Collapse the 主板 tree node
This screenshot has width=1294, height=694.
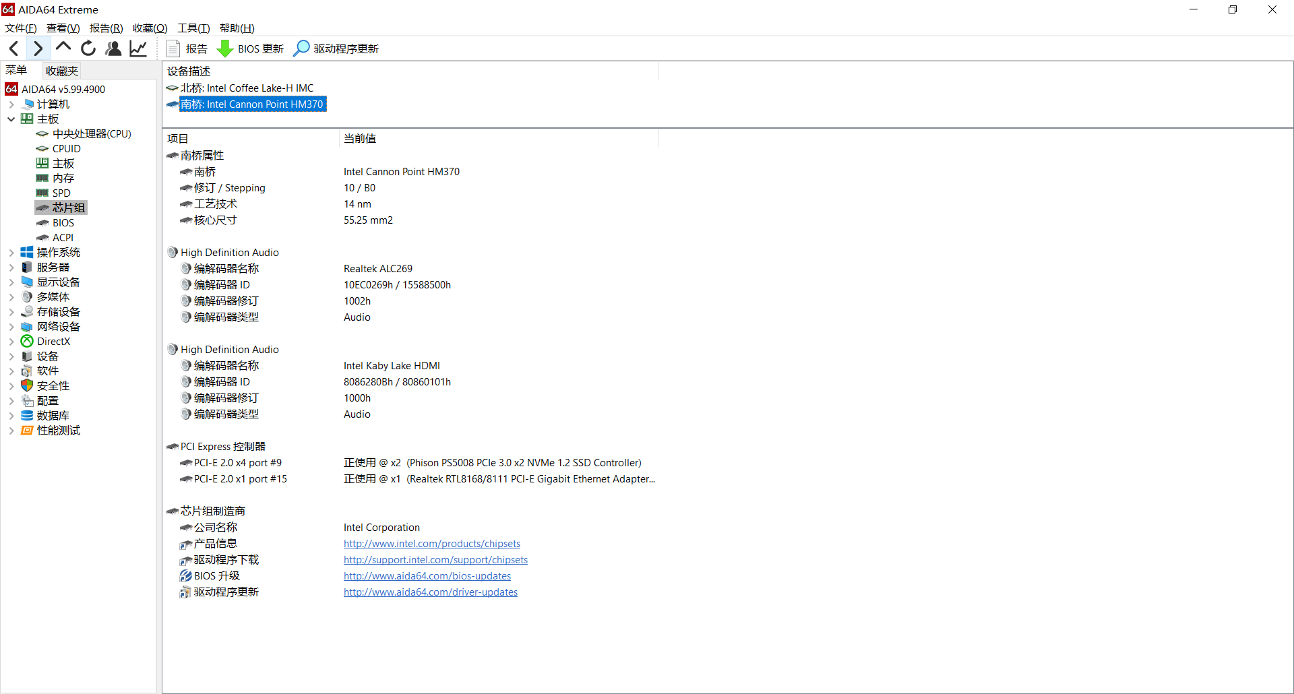pos(11,119)
